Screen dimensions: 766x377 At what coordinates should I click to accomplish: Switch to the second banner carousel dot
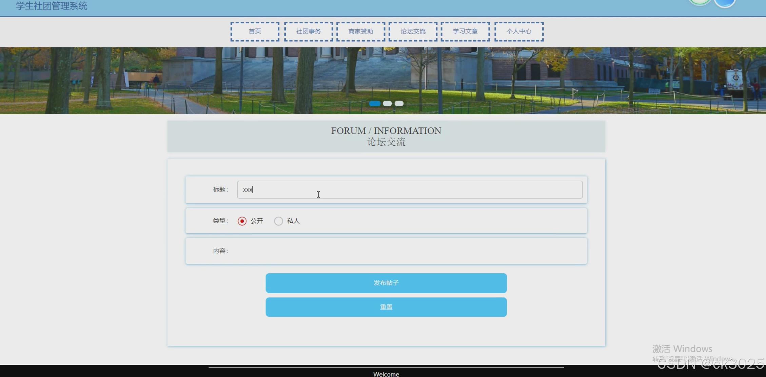tap(387, 104)
